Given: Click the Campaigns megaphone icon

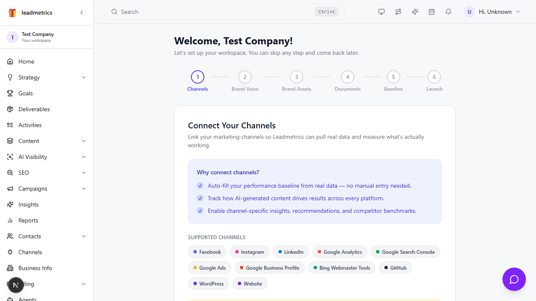Looking at the screenshot, I should pos(10,189).
